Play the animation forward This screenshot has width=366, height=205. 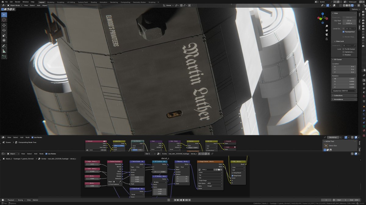pos(184,200)
